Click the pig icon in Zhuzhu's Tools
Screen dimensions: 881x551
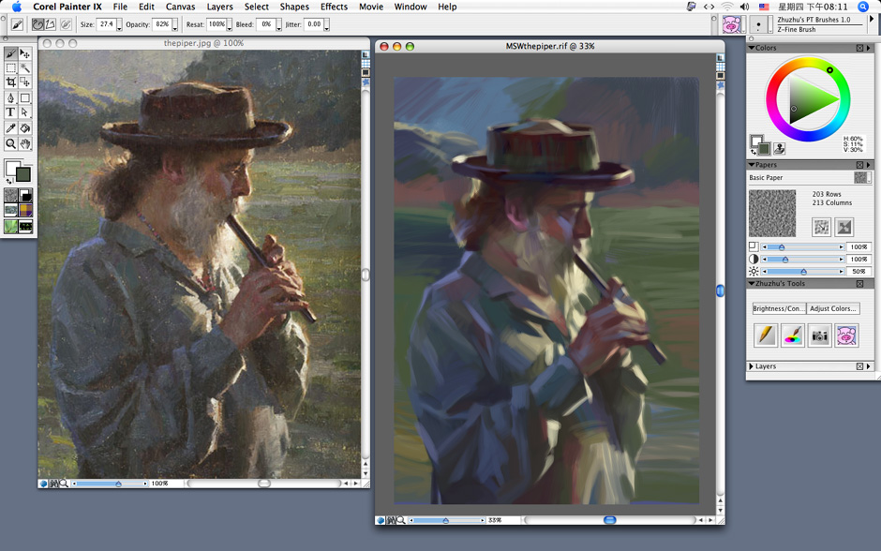tap(846, 335)
